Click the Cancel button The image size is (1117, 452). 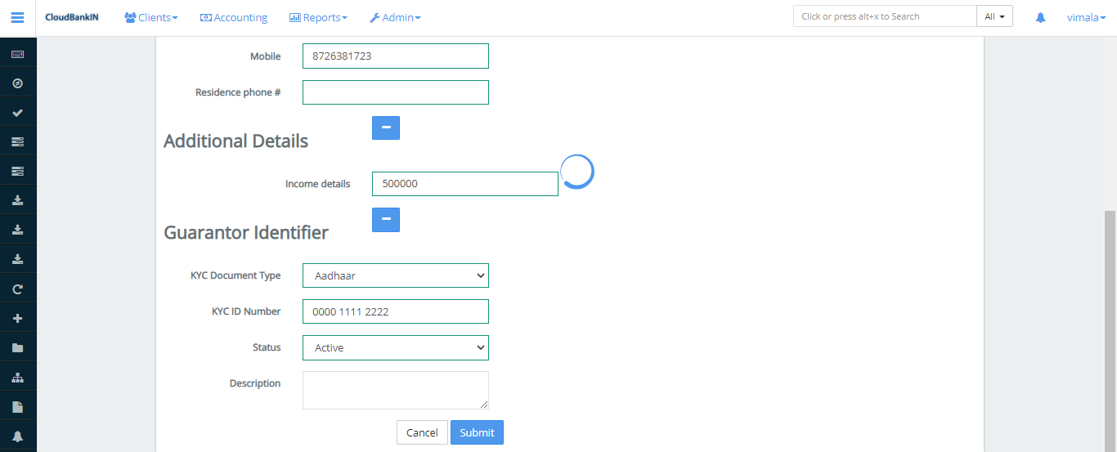422,432
